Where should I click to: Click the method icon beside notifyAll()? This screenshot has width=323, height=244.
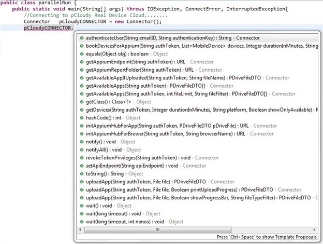coord(82,150)
